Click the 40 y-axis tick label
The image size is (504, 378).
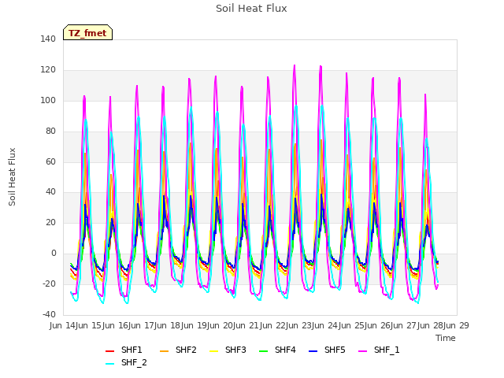pyautogui.click(x=50, y=192)
